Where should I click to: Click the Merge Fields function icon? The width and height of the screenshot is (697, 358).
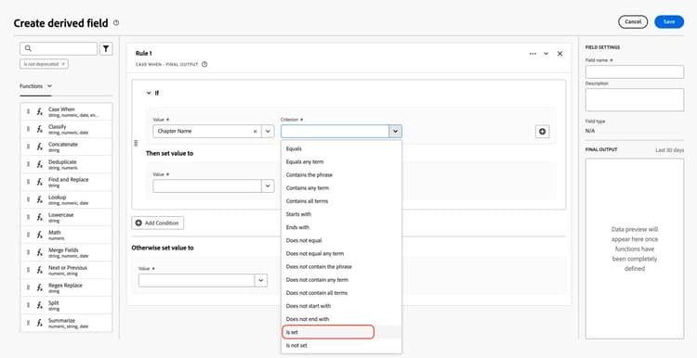[40, 252]
